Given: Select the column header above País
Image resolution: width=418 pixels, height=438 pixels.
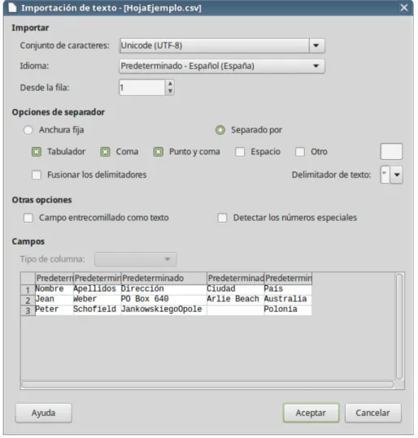Looking at the screenshot, I should coord(288,278).
